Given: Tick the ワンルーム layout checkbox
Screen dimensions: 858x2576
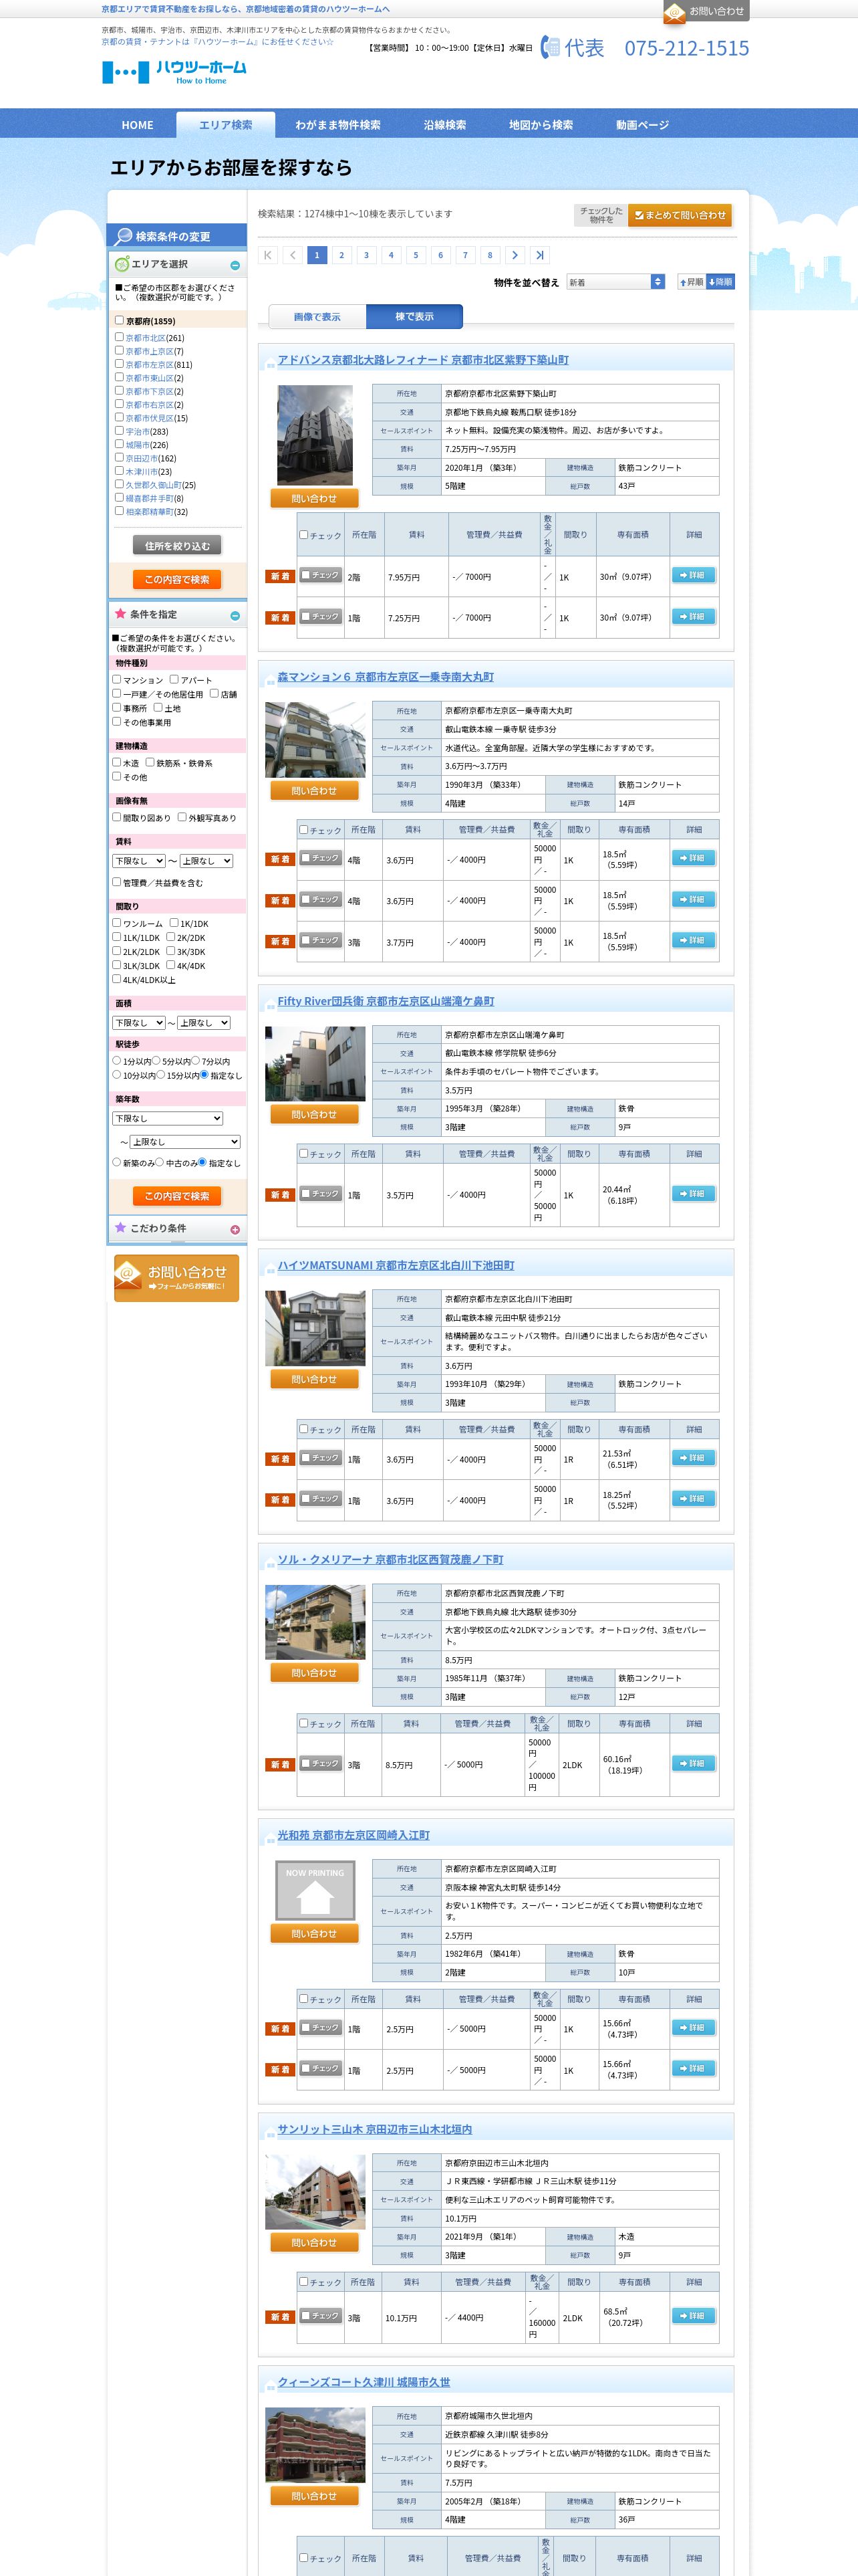Looking at the screenshot, I should [x=117, y=923].
